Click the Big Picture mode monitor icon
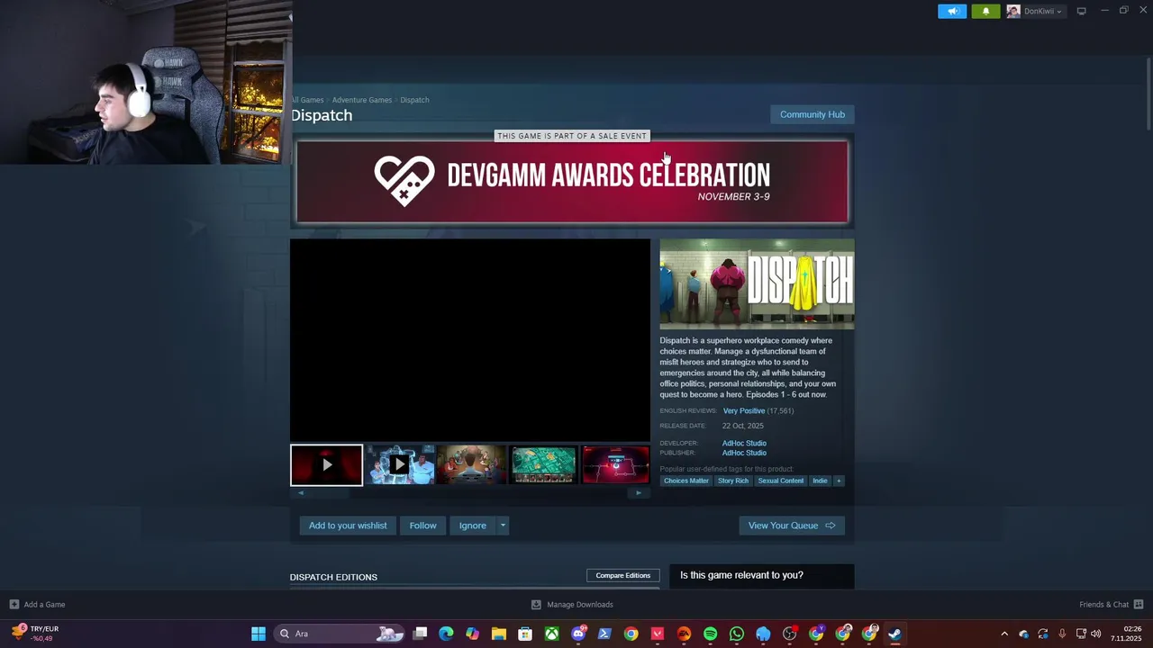The image size is (1153, 648). pos(1081,11)
